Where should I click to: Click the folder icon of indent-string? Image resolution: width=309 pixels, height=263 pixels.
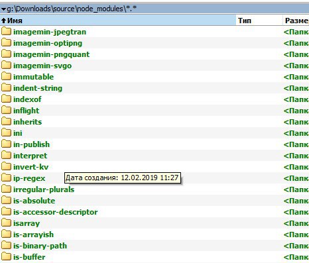click(x=6, y=87)
